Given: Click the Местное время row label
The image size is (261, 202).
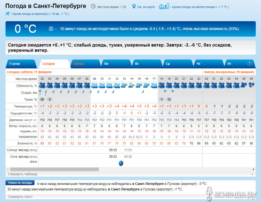Looking at the screenshot, I should click(x=26, y=79).
